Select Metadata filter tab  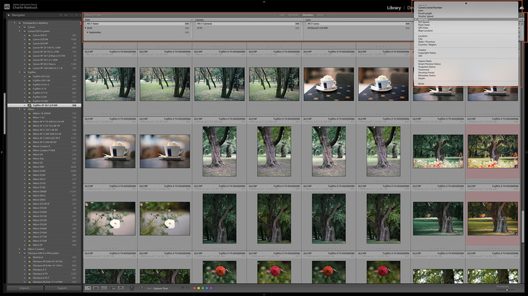308,15
